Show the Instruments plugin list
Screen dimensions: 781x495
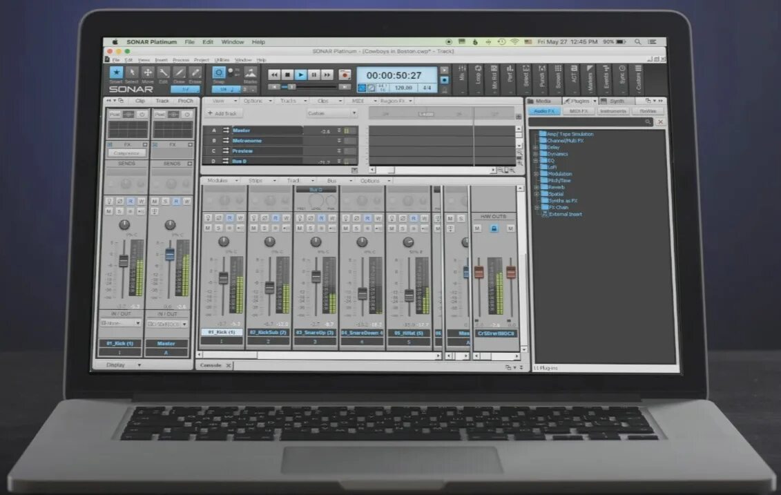coord(613,111)
